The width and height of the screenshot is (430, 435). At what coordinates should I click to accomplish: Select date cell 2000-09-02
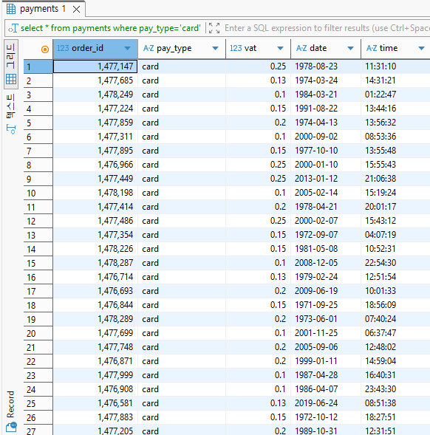click(x=326, y=137)
